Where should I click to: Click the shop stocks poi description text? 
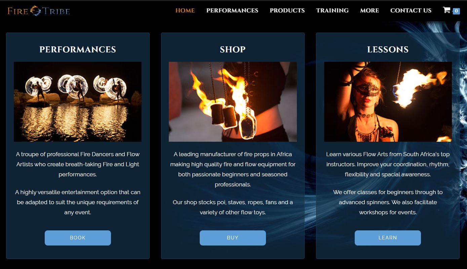233,207
